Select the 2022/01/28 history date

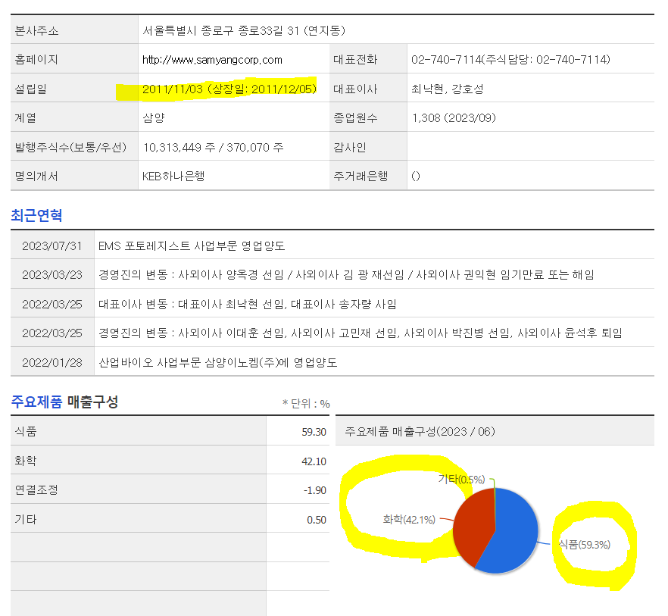coord(52,363)
